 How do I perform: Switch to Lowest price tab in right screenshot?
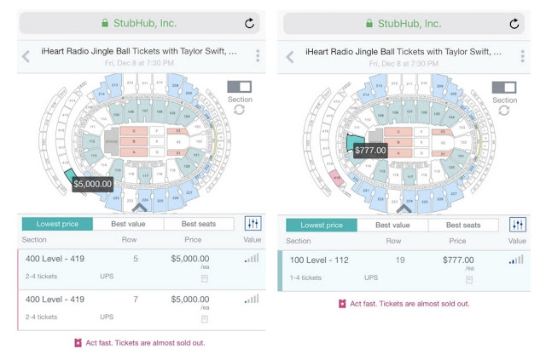click(321, 225)
